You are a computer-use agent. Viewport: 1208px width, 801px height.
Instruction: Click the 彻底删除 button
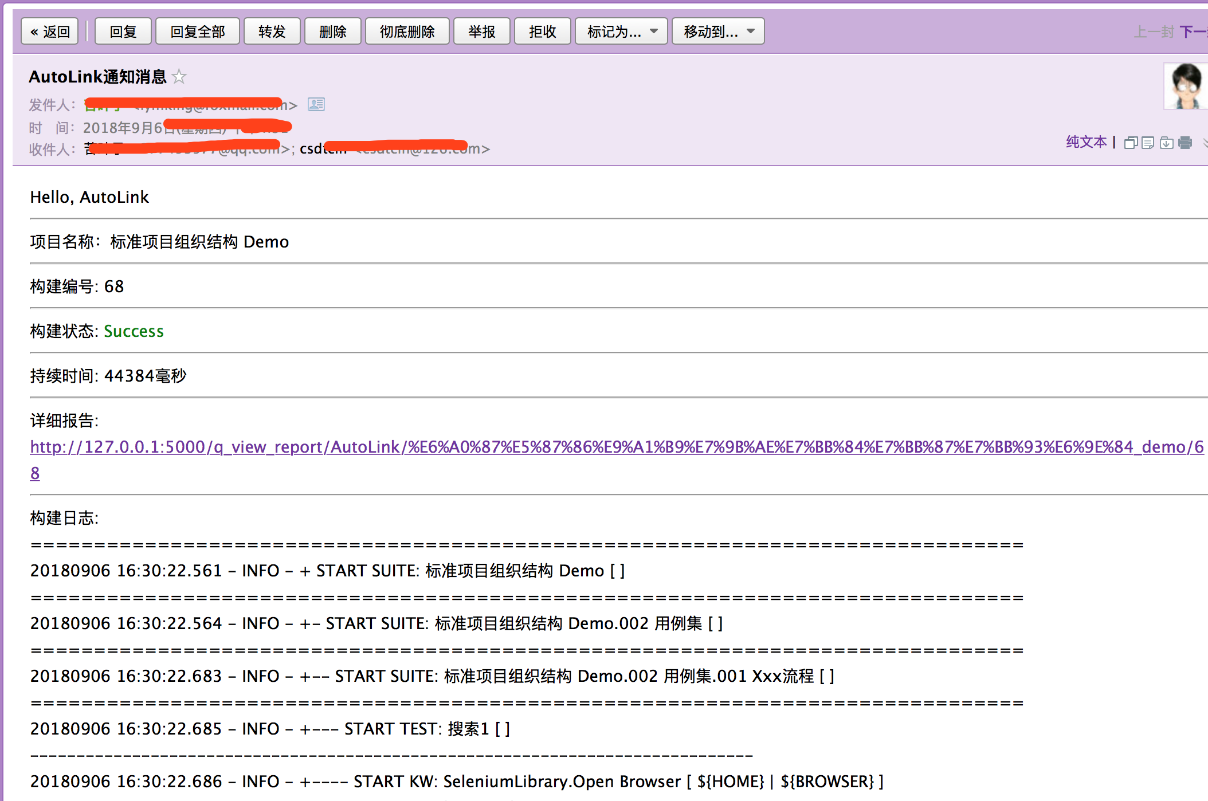[x=407, y=32]
